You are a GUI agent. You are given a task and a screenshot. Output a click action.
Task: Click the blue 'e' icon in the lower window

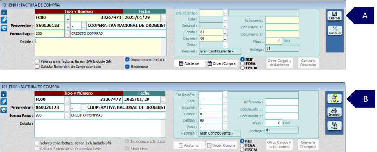(x=4, y=110)
